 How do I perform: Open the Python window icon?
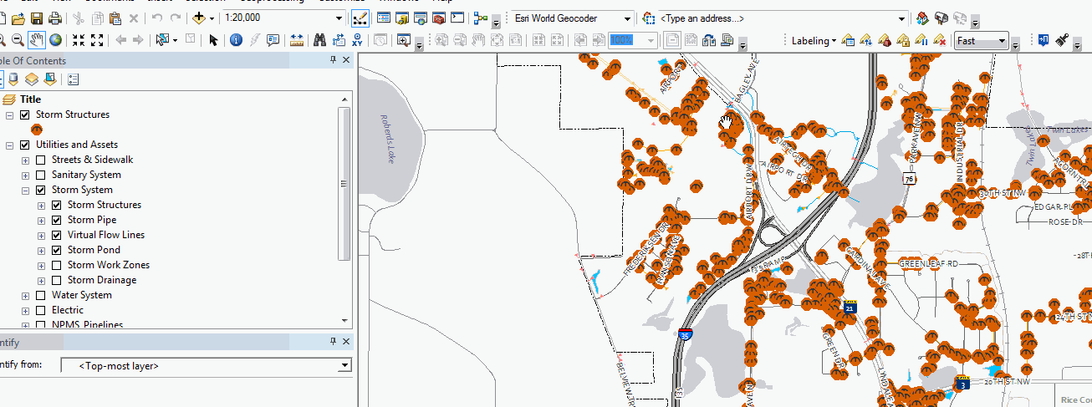(457, 18)
